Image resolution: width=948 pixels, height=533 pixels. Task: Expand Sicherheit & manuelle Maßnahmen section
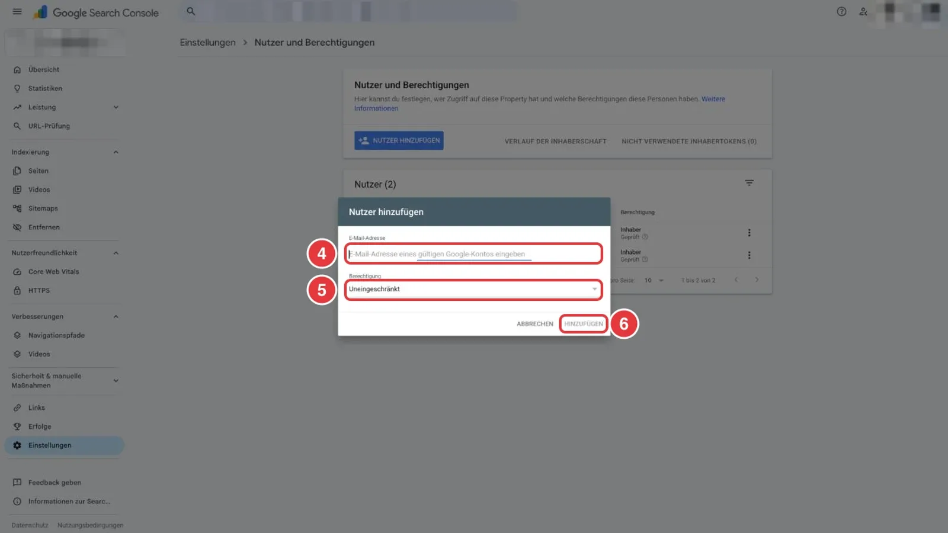point(116,380)
